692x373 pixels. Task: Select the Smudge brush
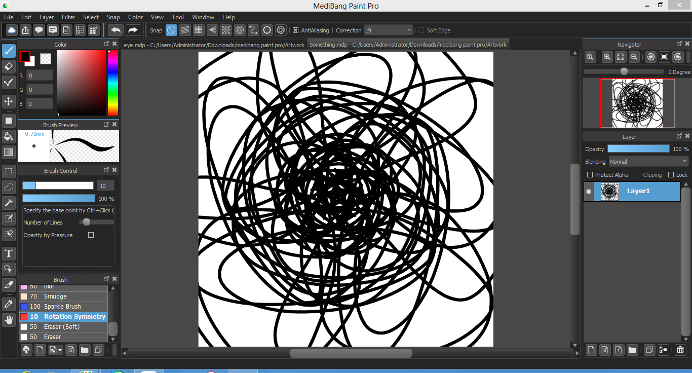coord(63,296)
